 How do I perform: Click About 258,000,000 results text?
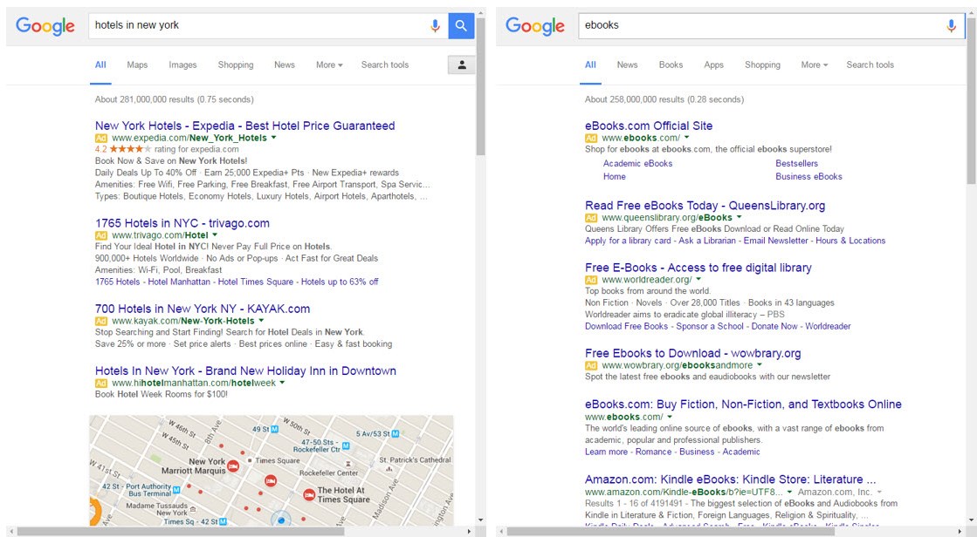point(664,99)
